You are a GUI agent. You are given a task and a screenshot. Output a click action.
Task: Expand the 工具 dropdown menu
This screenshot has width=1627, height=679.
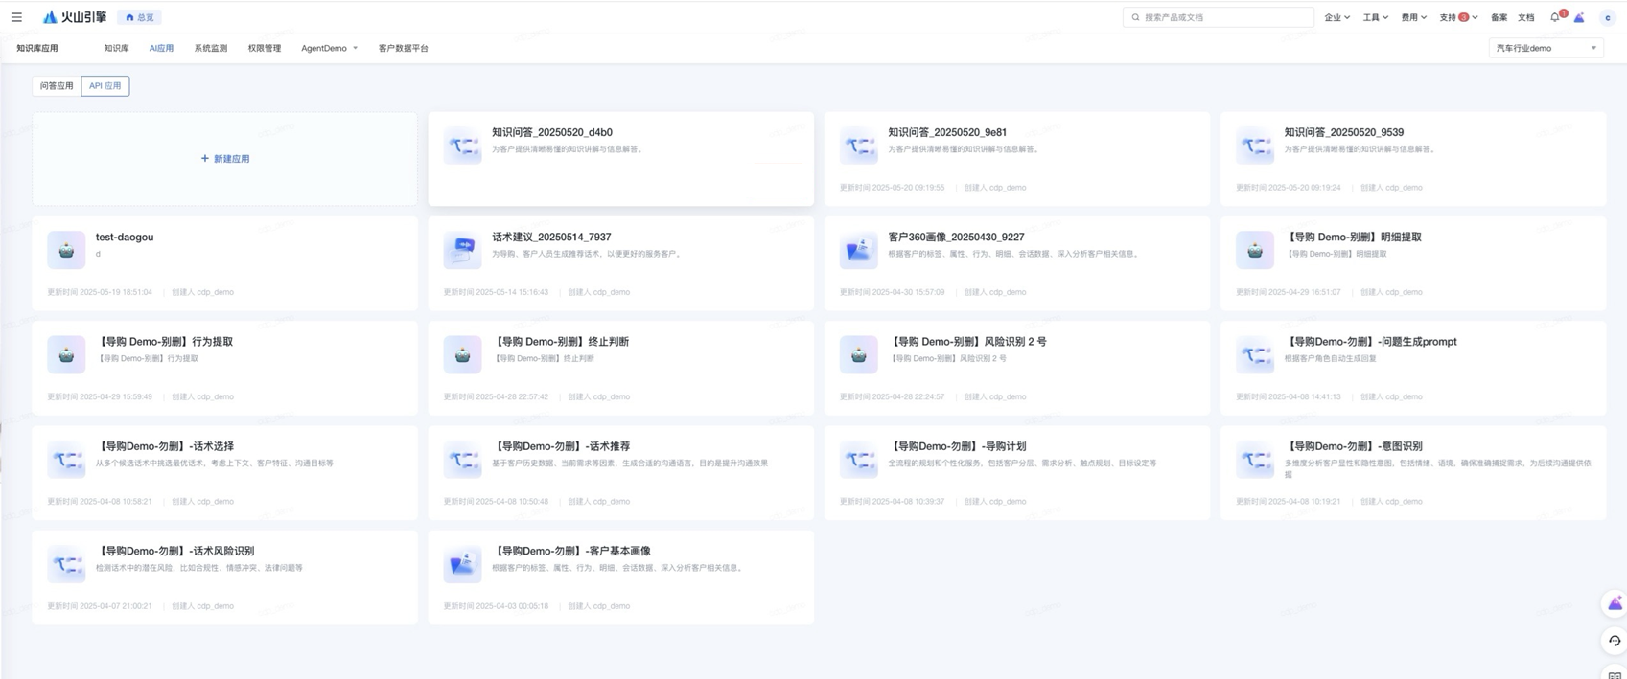click(1375, 17)
